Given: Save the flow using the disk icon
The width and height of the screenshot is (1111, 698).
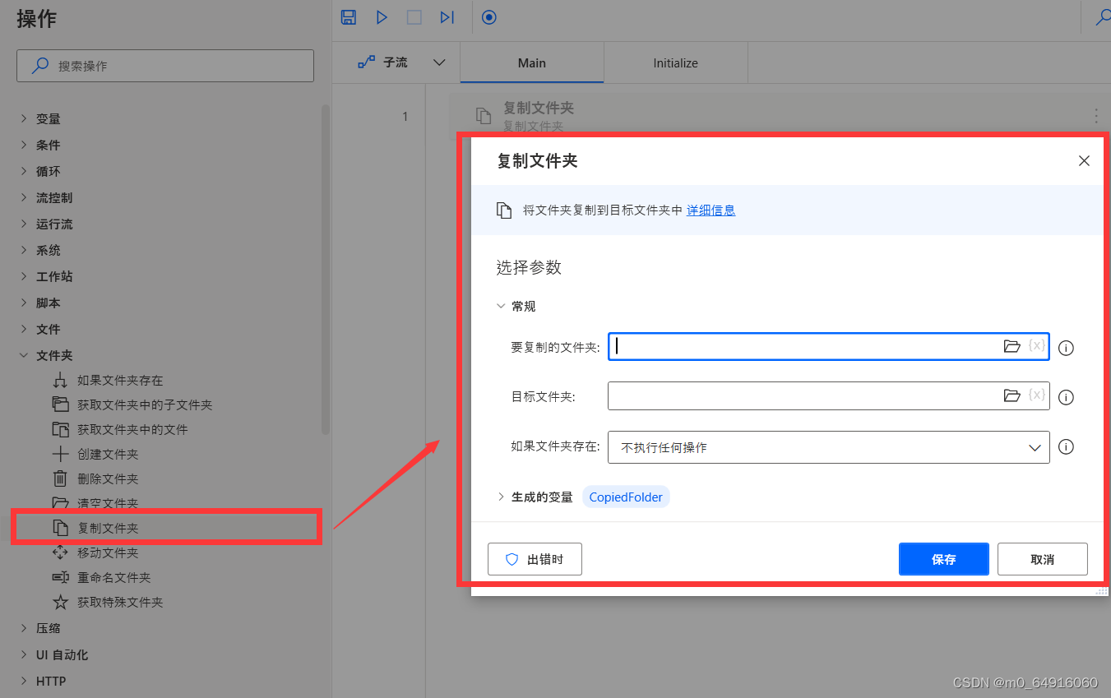Looking at the screenshot, I should 348,16.
